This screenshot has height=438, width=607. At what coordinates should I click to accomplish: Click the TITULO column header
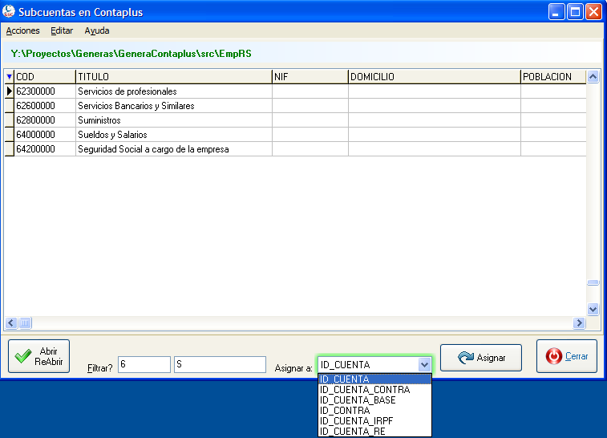(174, 77)
